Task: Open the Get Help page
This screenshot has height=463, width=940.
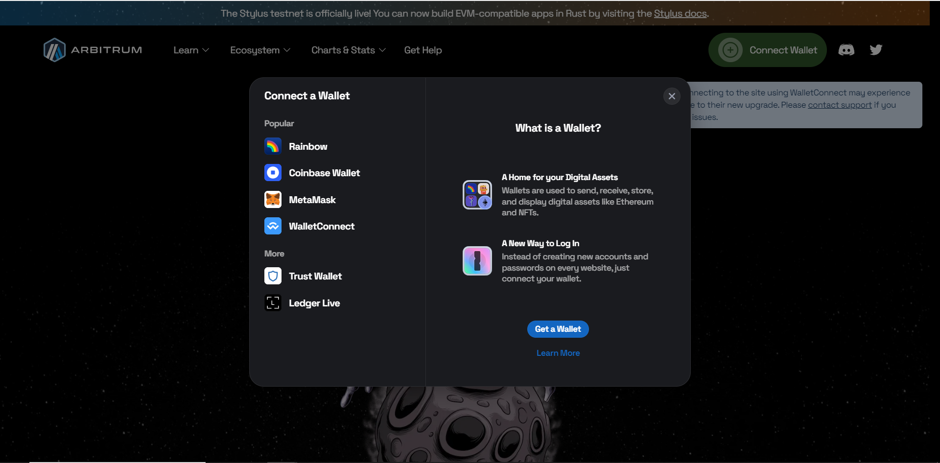Action: (x=423, y=50)
